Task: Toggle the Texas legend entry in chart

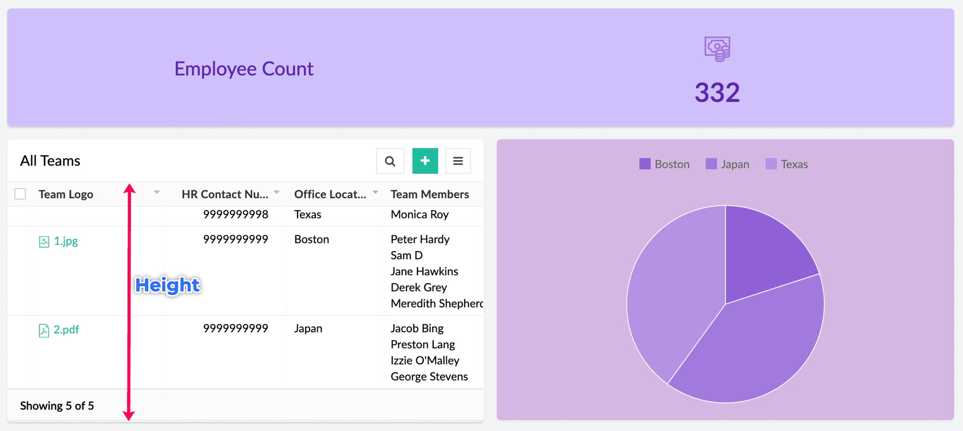Action: (x=794, y=165)
